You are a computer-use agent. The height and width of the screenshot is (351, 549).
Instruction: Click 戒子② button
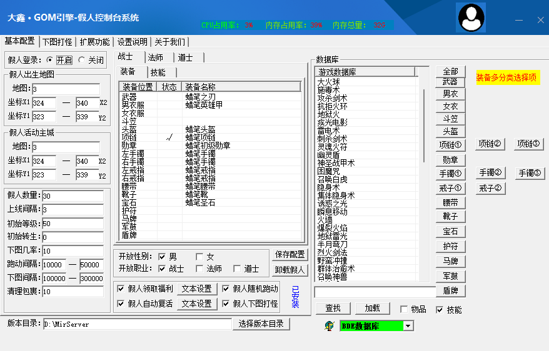490,189
